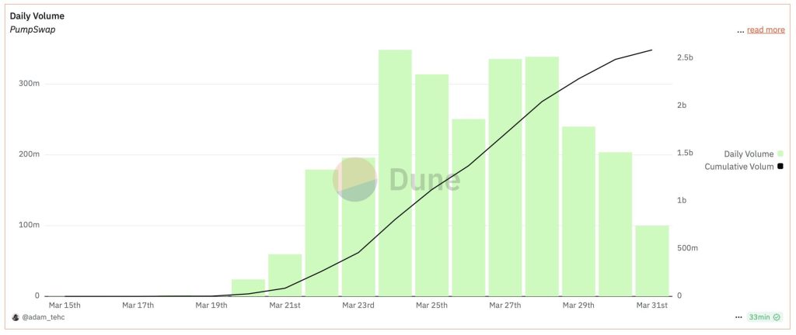The width and height of the screenshot is (796, 335).
Task: Click the Dune watermark logo
Action: coord(396,180)
